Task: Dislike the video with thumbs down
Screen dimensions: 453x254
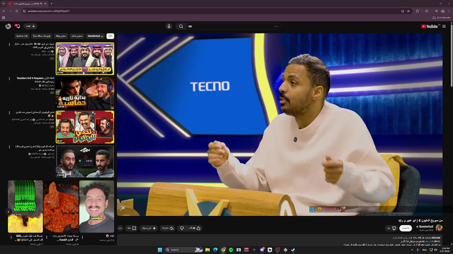Action: pyautogui.click(x=182, y=228)
